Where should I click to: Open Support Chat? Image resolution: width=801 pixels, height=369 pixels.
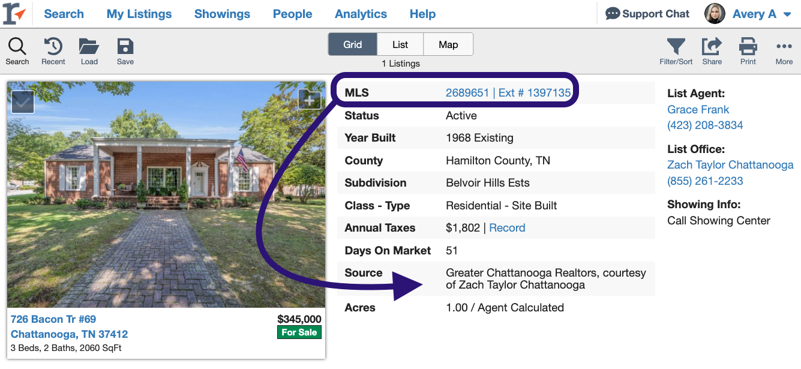coord(647,14)
